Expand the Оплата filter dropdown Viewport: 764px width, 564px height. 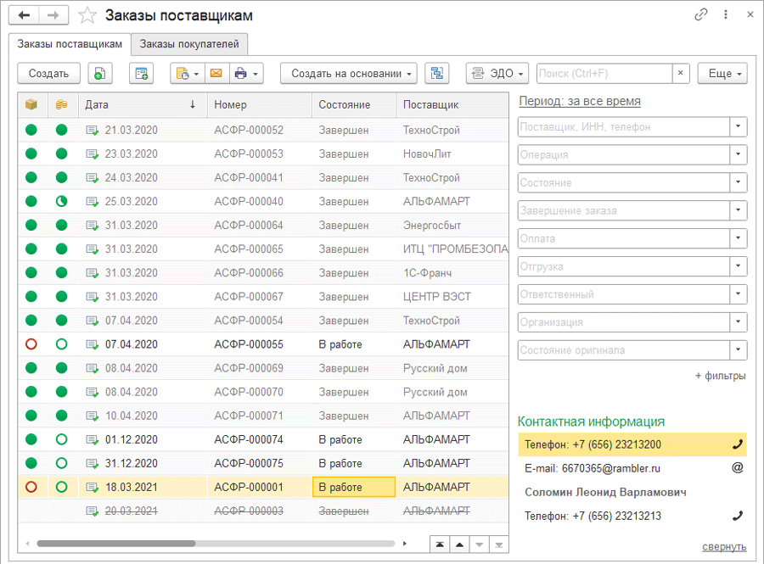(x=739, y=238)
